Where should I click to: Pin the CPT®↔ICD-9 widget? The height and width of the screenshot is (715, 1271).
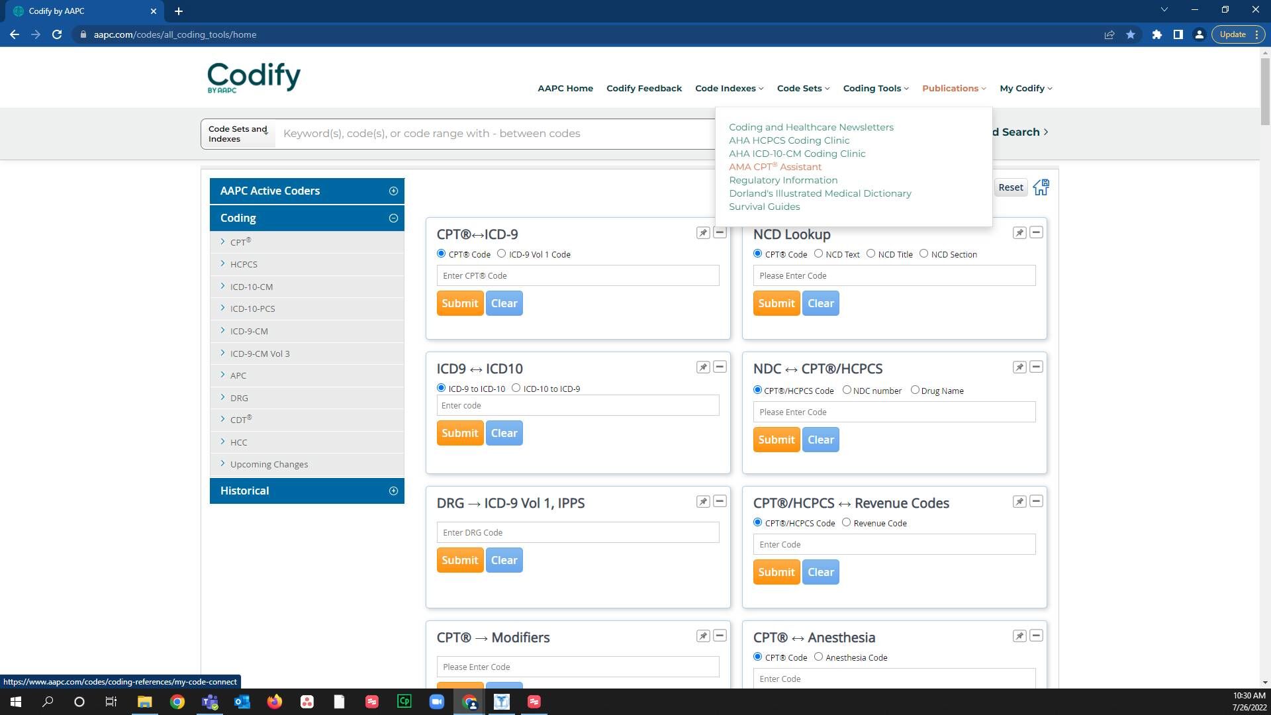703,232
